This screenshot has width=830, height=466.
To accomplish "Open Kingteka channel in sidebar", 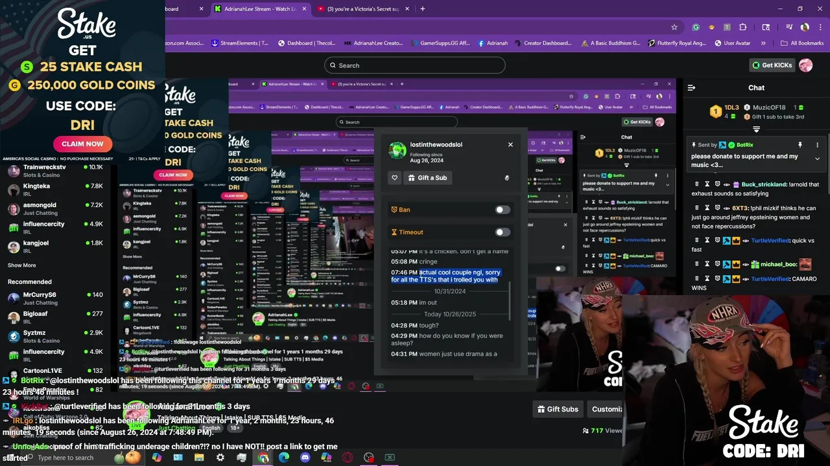I will (x=55, y=190).
